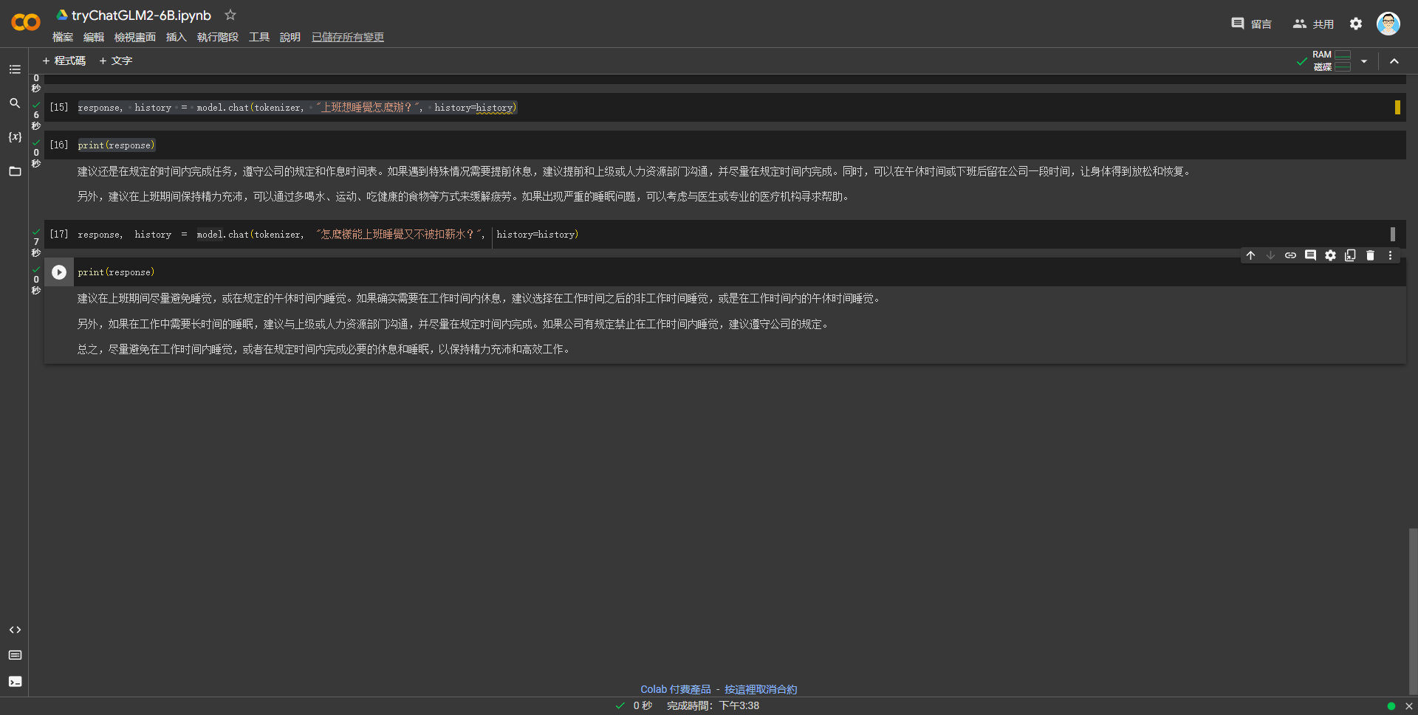Delete the selected cell with trash icon
This screenshot has width=1418, height=715.
(x=1370, y=255)
